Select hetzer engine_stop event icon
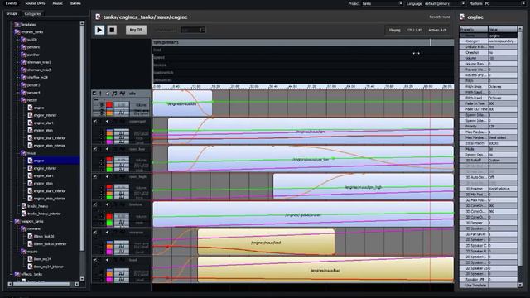The height and width of the screenshot is (298, 530). pyautogui.click(x=30, y=131)
